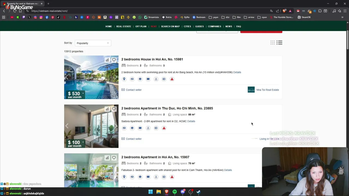Open HOME in the site menu
This screenshot has height=196, width=349.
pyautogui.click(x=109, y=26)
